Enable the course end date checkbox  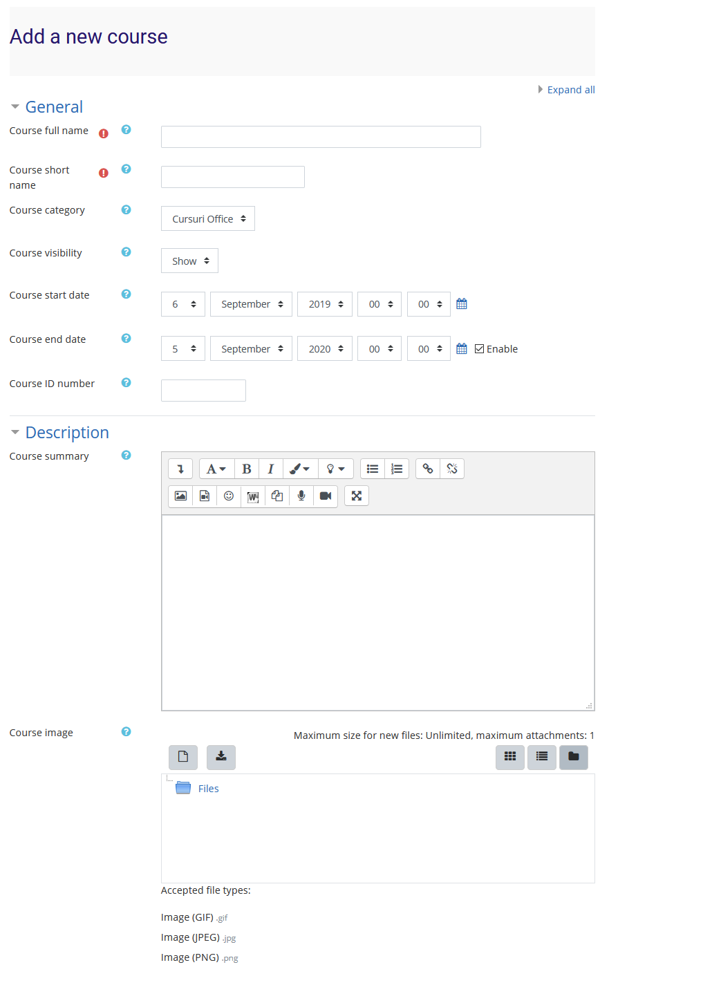tap(480, 348)
